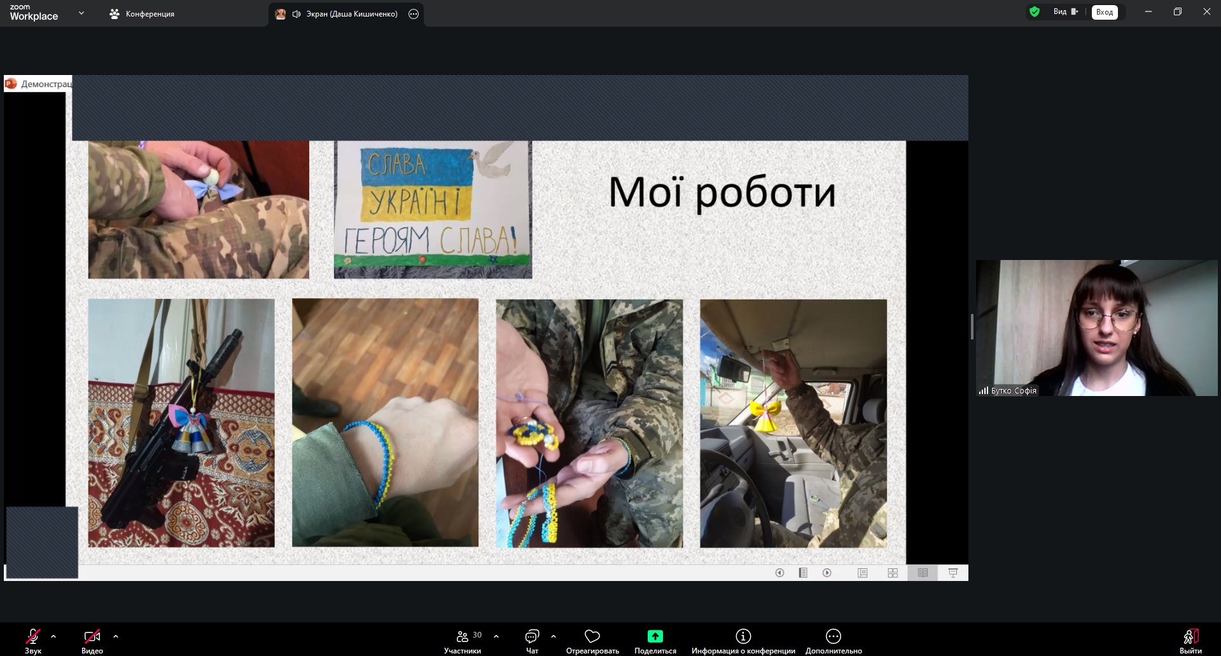Open the Чат chat panel
Image resolution: width=1221 pixels, height=656 pixels.
tap(532, 636)
